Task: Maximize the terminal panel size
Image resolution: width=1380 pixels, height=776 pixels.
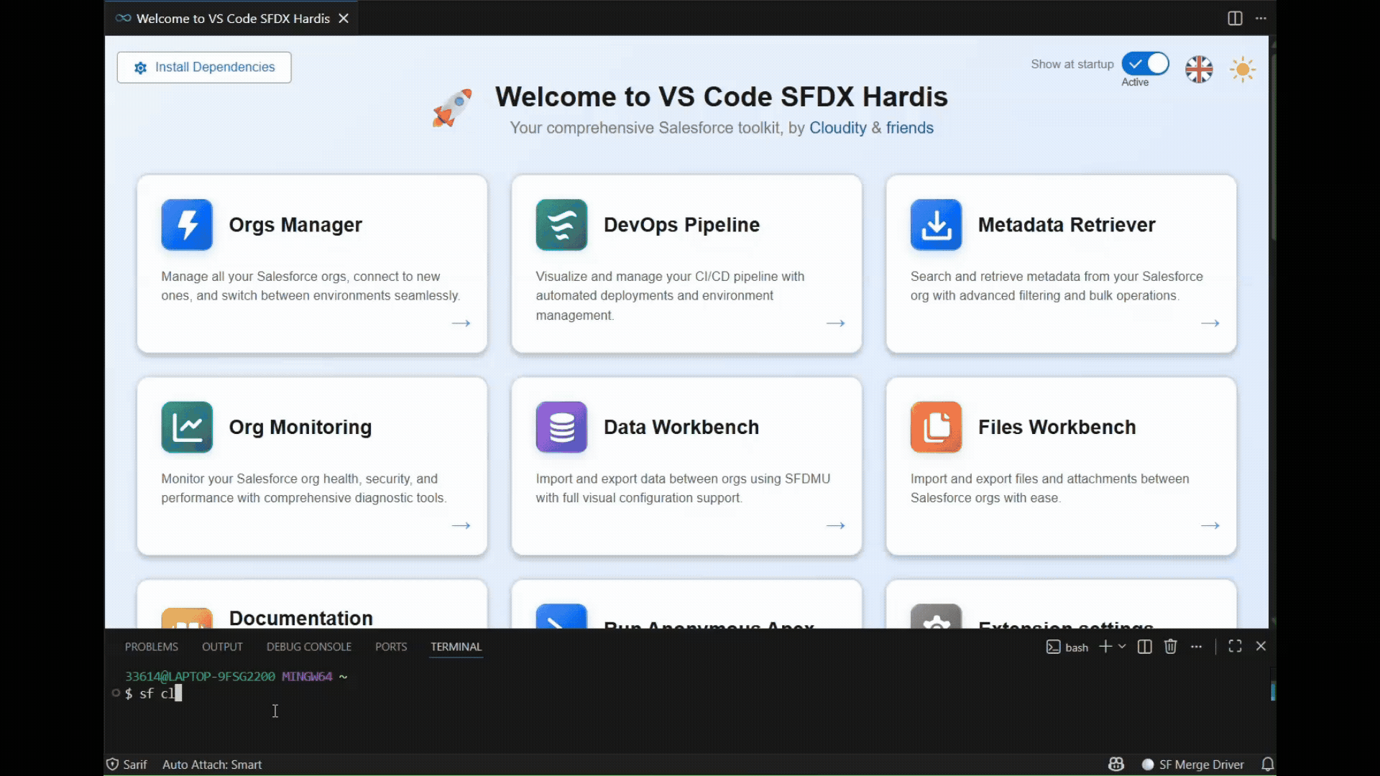Action: point(1235,647)
